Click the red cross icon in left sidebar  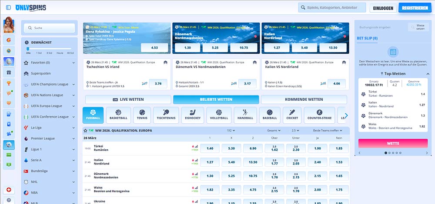click(x=8, y=190)
